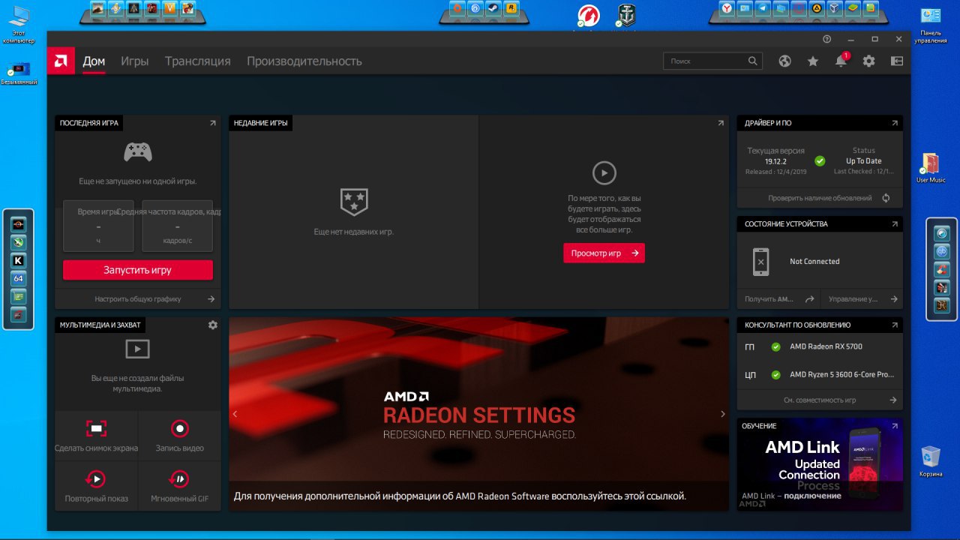Expand the Драйвер и ПО panel
Screen dimensions: 960x540
click(x=895, y=123)
